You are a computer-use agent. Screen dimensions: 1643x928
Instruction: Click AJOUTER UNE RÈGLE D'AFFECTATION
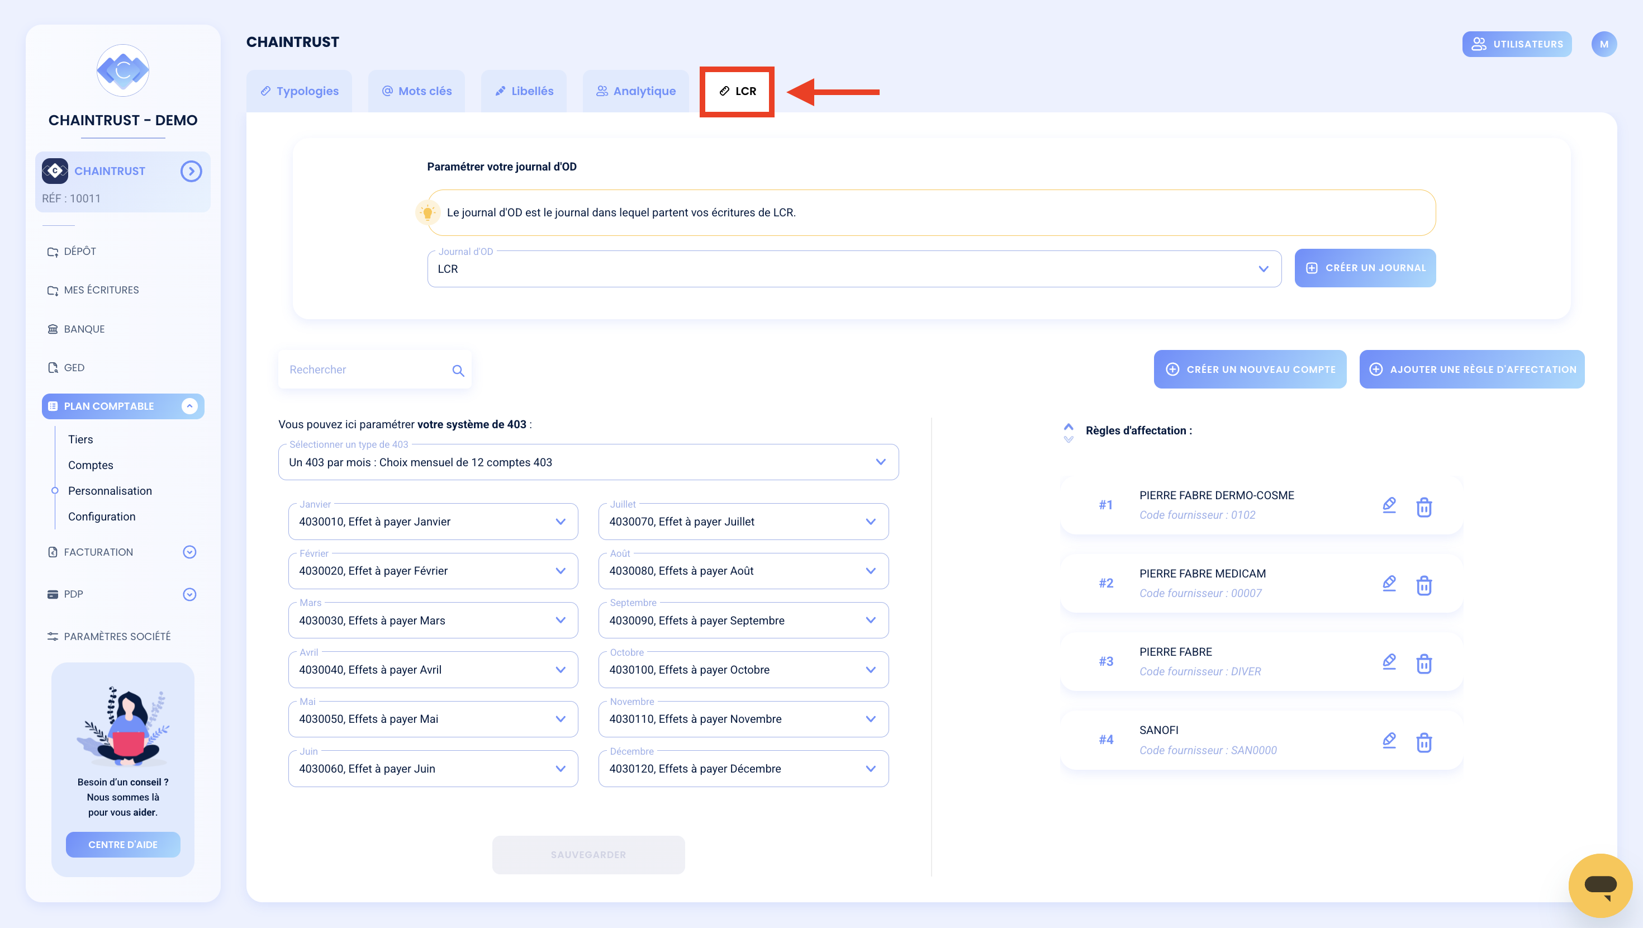point(1472,370)
